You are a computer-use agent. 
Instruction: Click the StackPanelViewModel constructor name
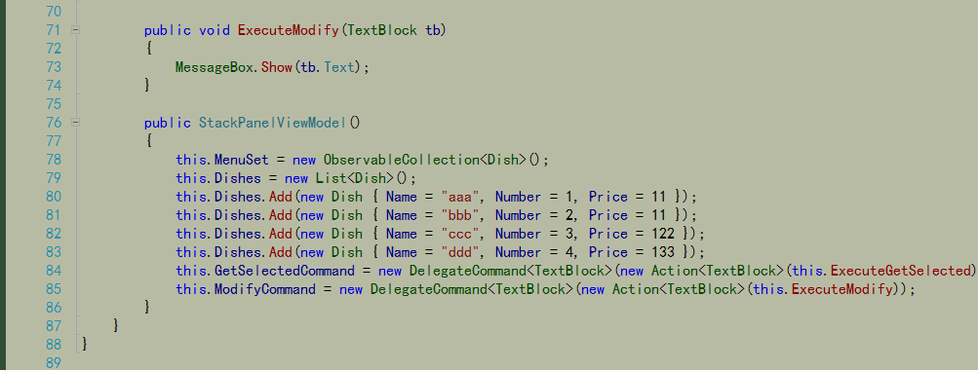[273, 123]
